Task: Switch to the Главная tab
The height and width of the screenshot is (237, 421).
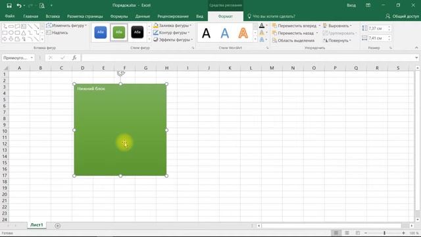Action: 31,16
